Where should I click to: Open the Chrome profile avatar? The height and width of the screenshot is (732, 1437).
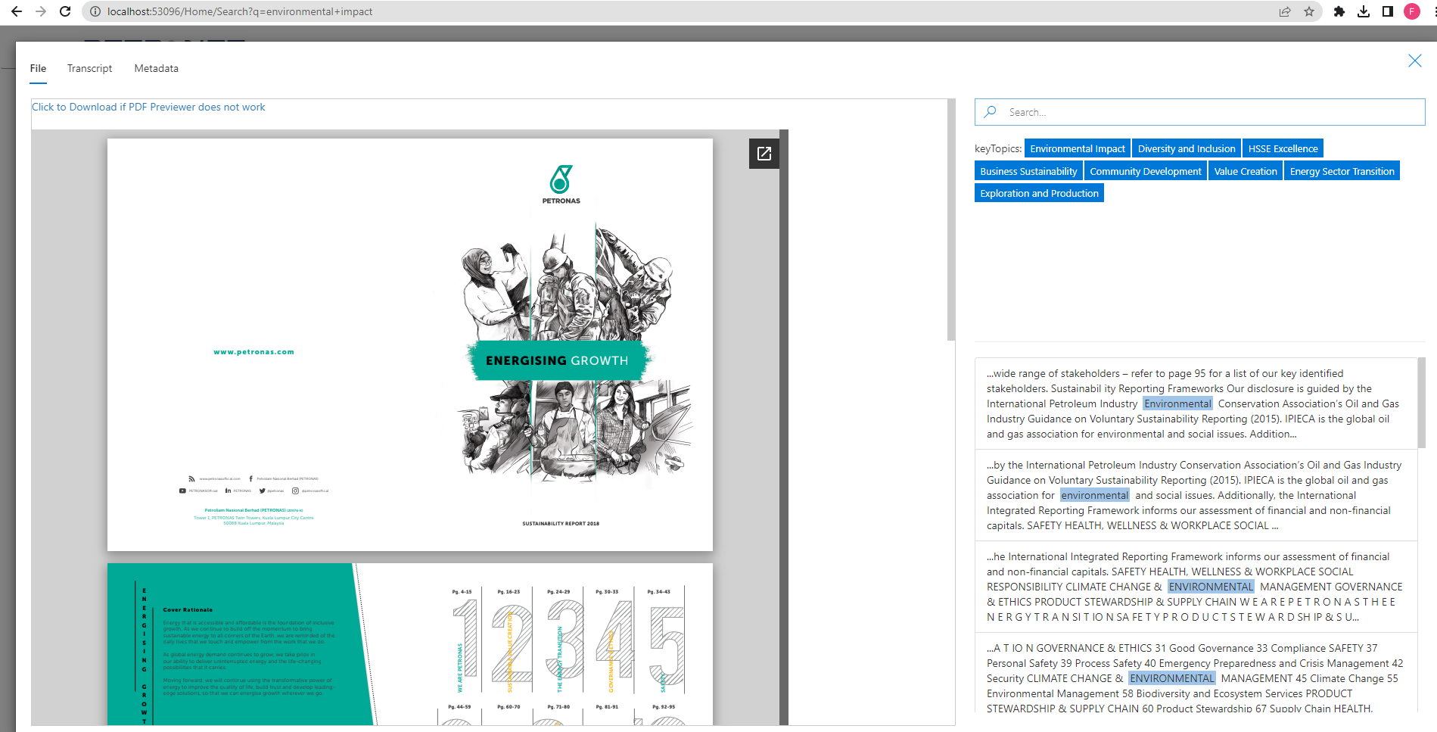click(1412, 11)
